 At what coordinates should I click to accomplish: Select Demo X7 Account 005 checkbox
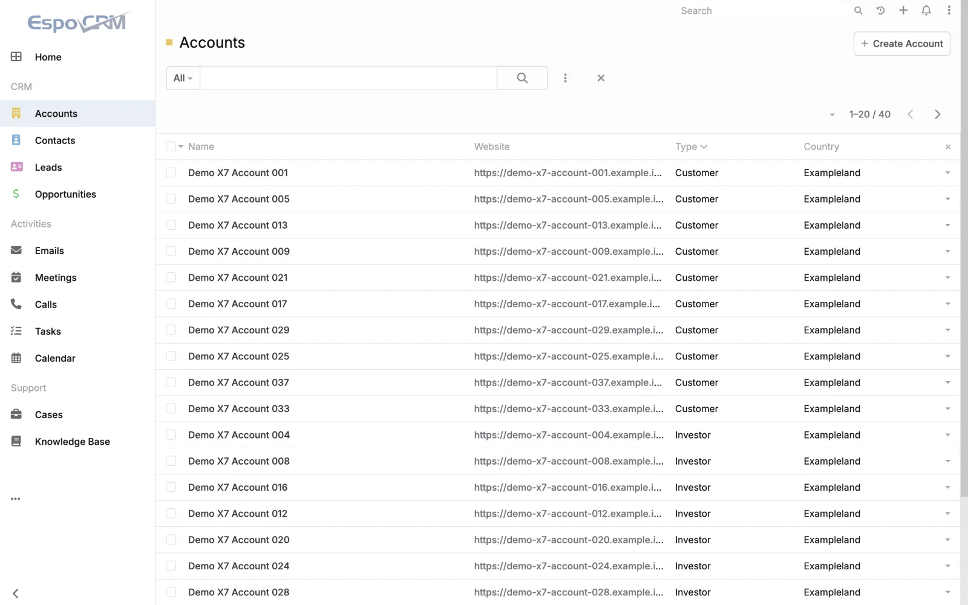171,199
